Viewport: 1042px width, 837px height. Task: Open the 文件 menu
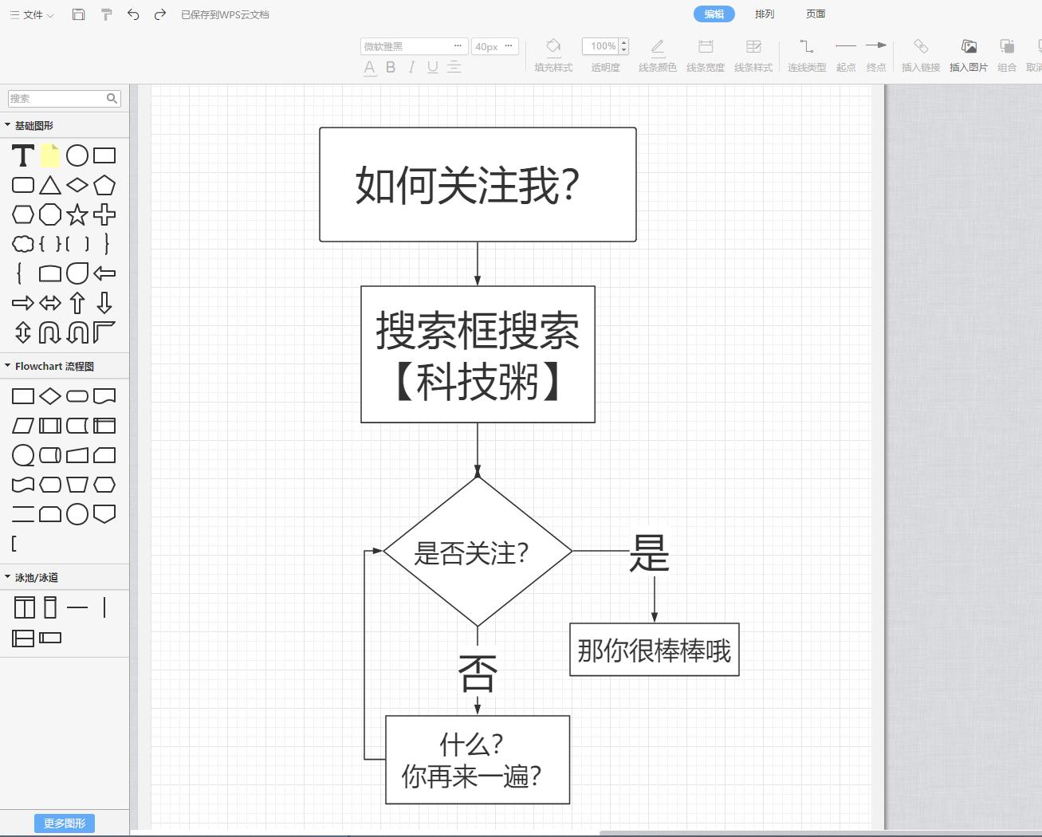coord(32,14)
